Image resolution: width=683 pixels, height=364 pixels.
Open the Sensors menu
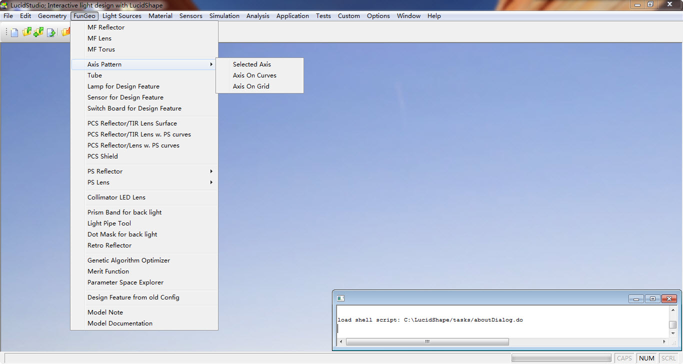[x=191, y=16]
